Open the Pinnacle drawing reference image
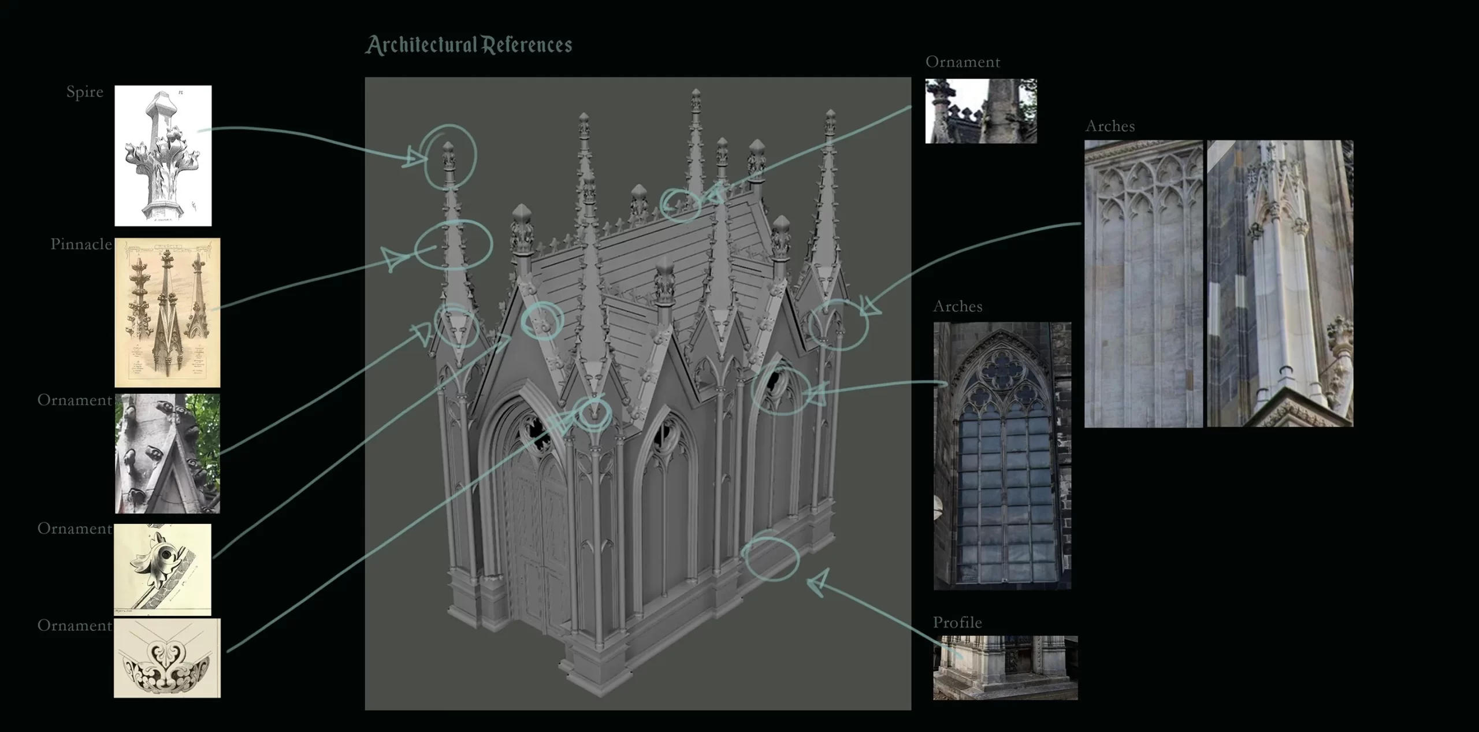The image size is (1479, 732). (x=168, y=313)
